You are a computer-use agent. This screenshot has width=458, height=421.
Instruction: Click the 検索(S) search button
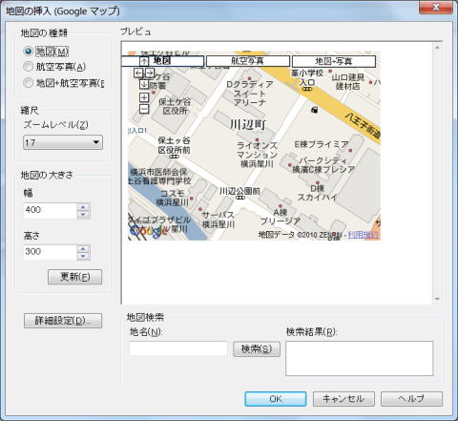click(x=257, y=349)
